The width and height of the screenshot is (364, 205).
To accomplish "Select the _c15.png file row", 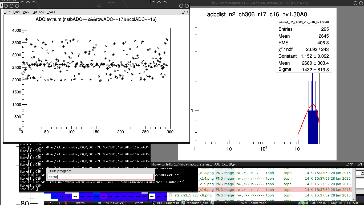I will pyautogui.click(x=275, y=184).
